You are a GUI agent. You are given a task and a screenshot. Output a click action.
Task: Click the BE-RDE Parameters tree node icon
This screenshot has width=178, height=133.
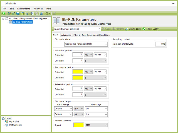tap(10, 22)
